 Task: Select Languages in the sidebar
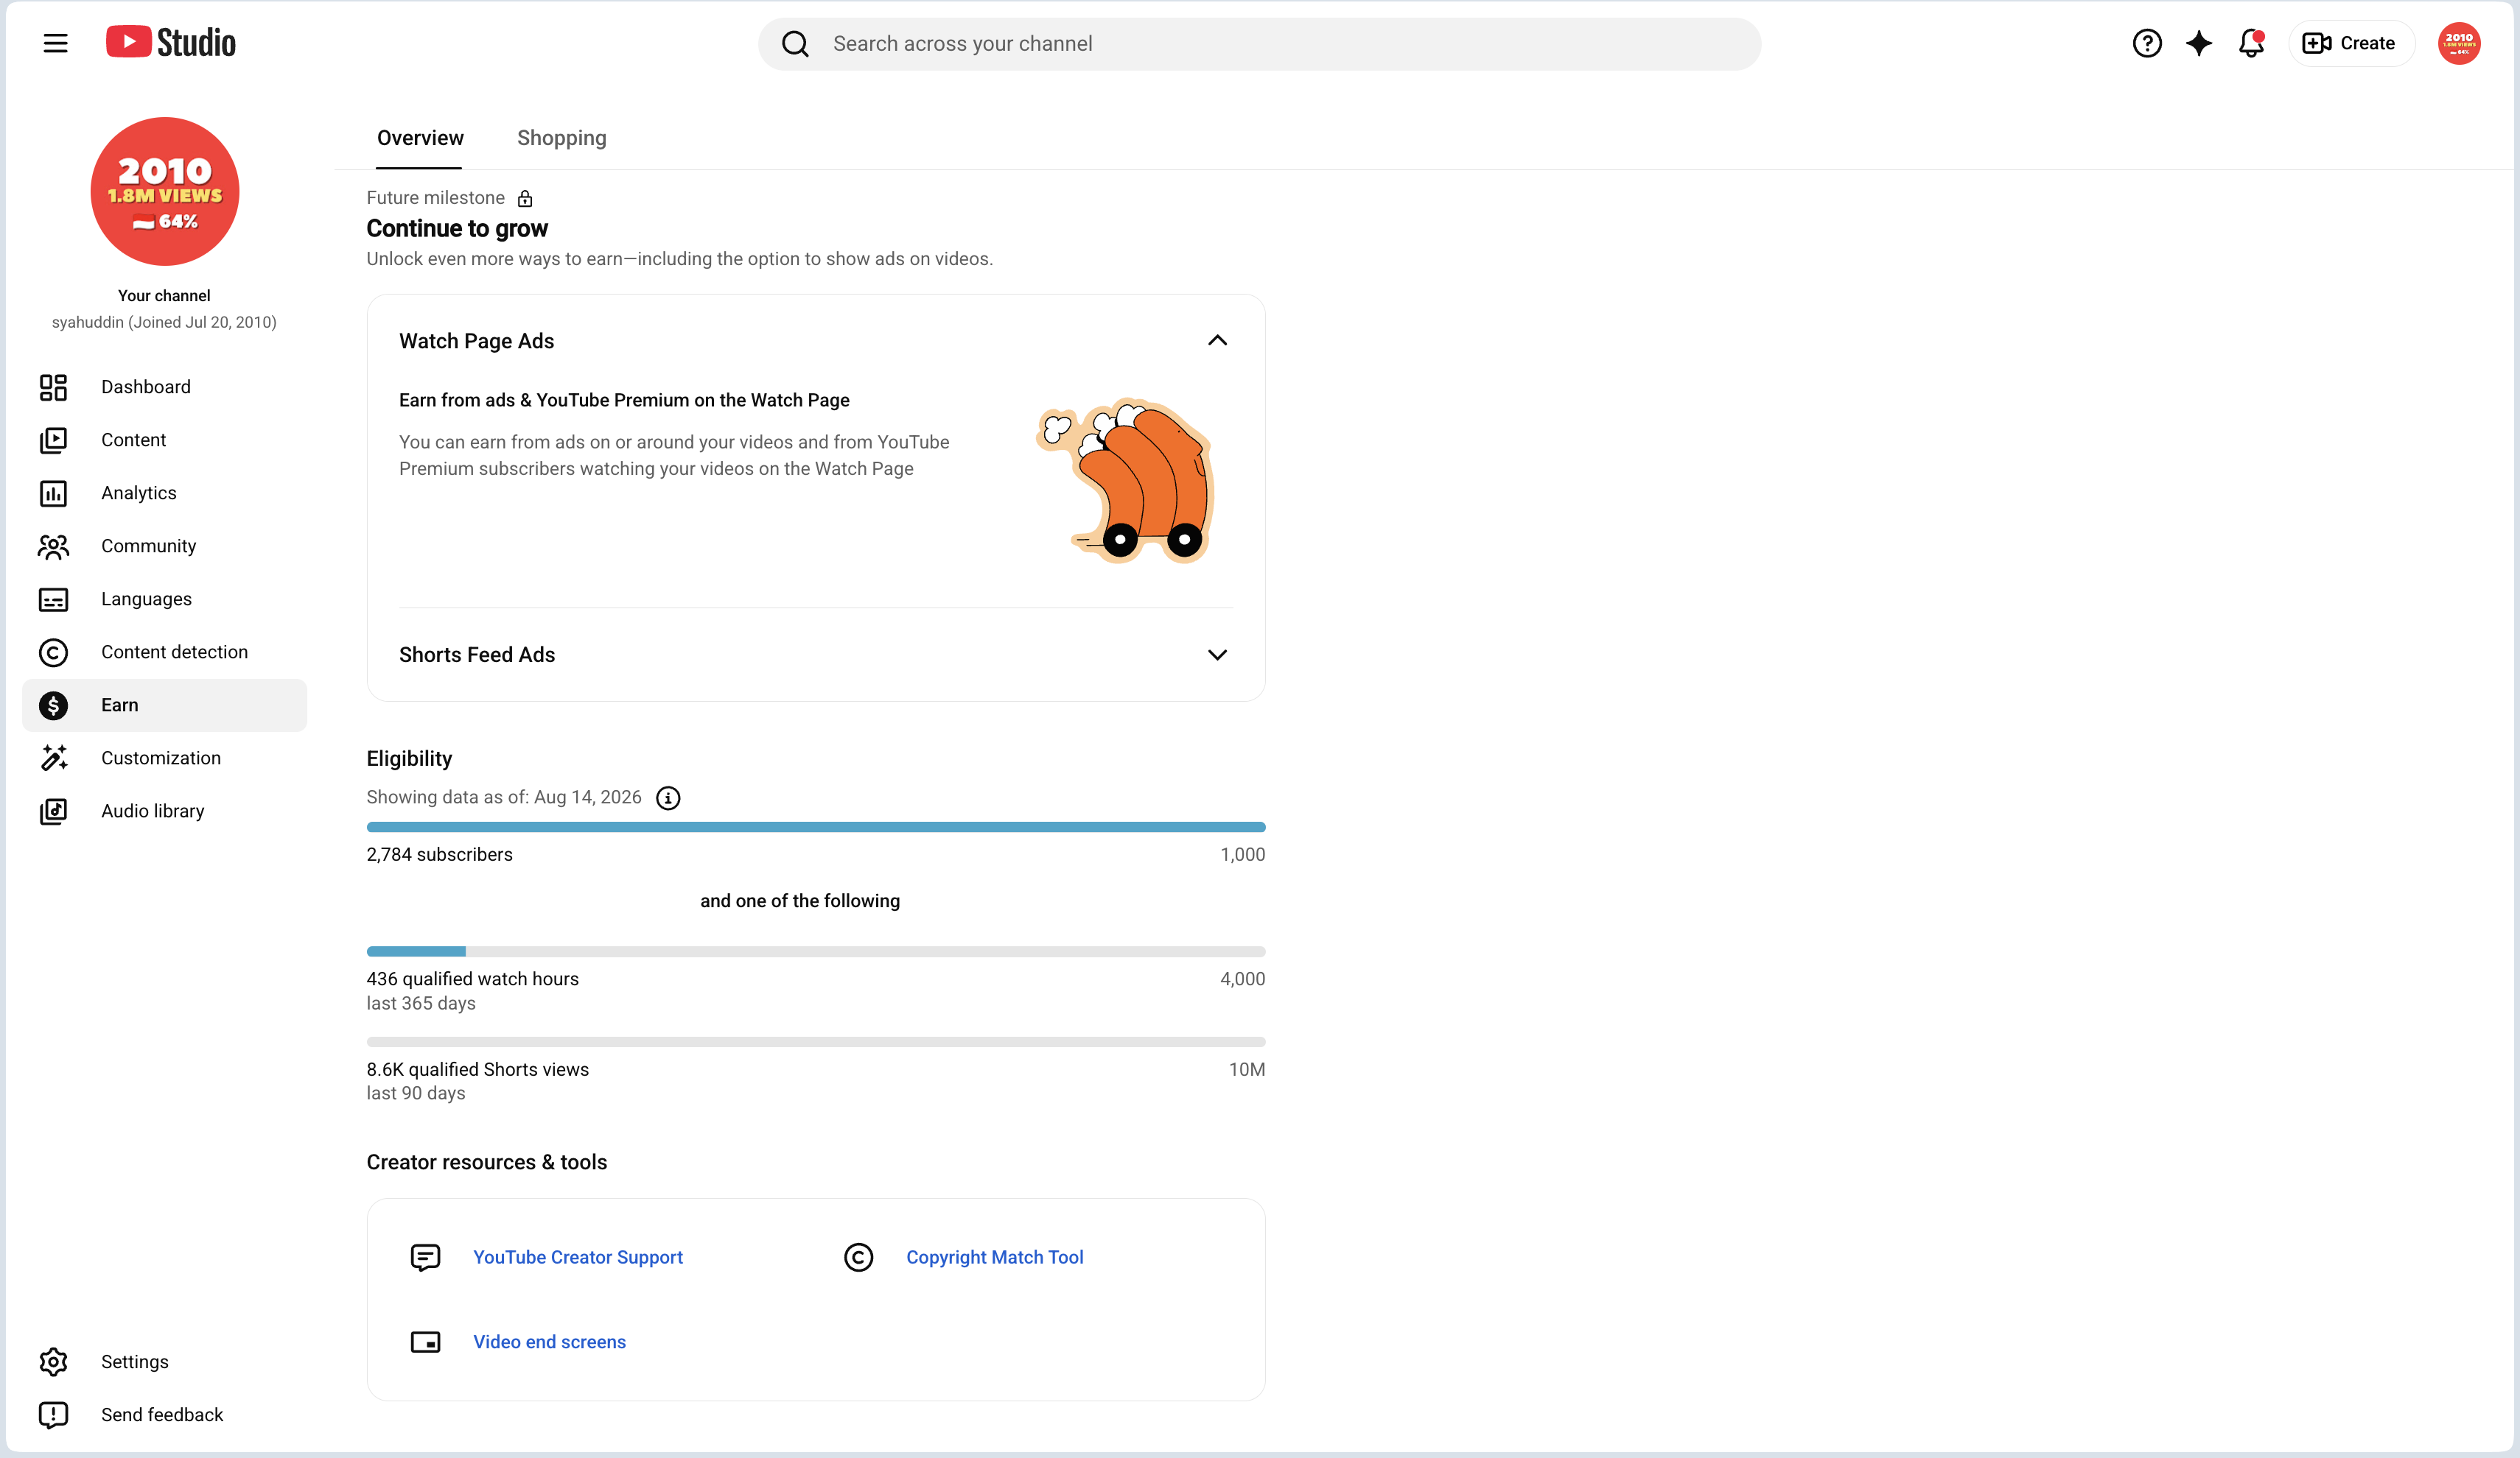[164, 599]
